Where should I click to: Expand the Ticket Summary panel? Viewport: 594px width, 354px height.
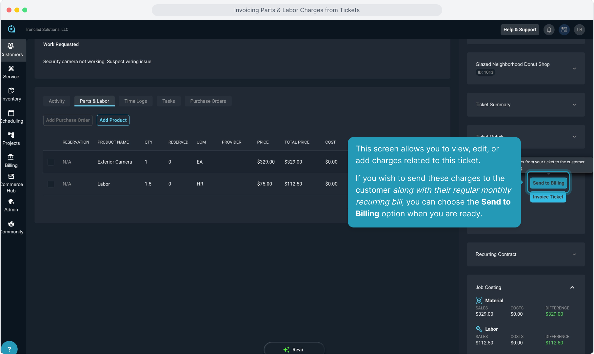574,105
